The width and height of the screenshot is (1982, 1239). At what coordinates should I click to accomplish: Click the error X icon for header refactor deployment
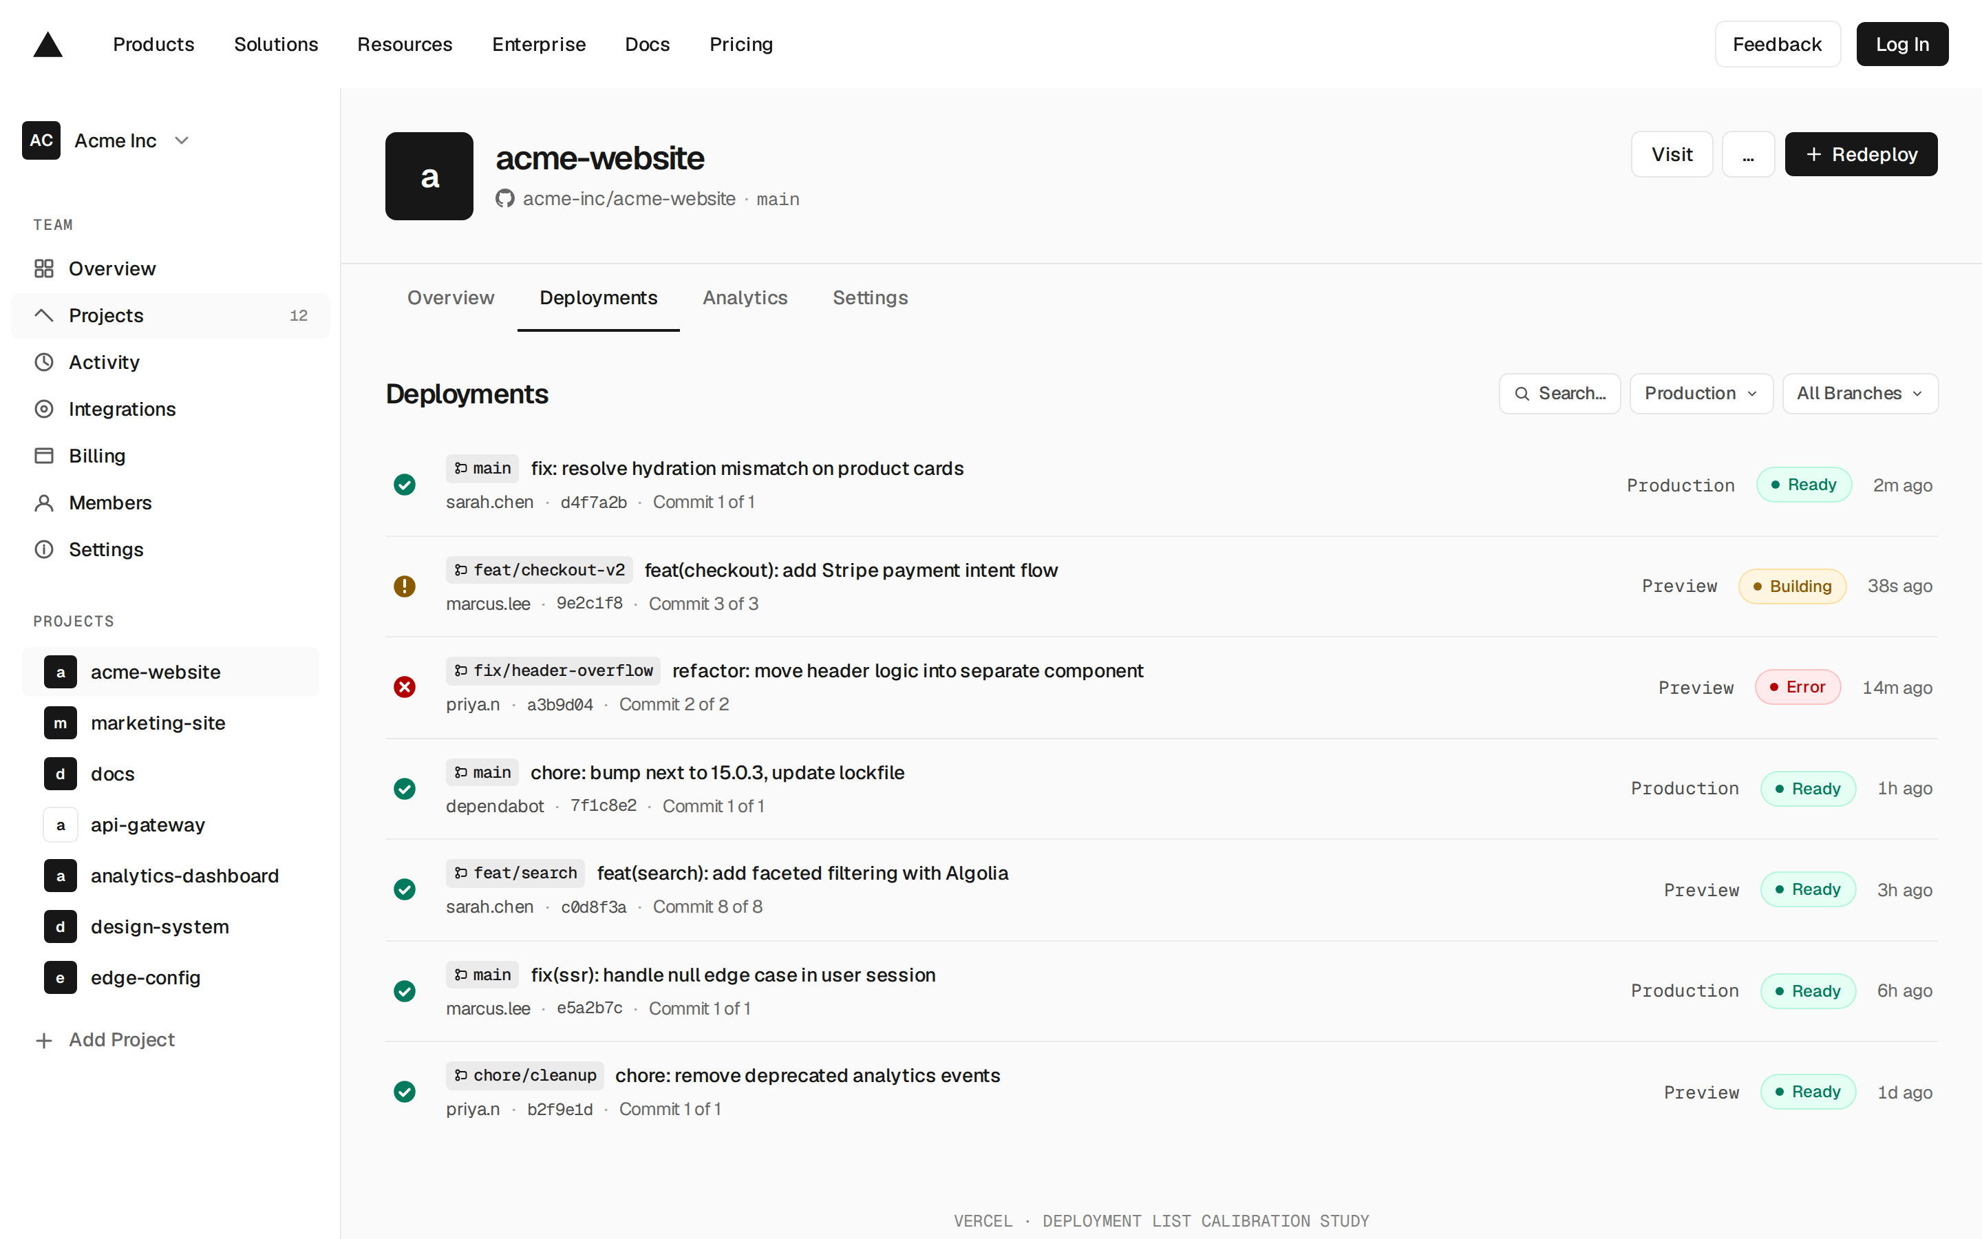(x=405, y=687)
